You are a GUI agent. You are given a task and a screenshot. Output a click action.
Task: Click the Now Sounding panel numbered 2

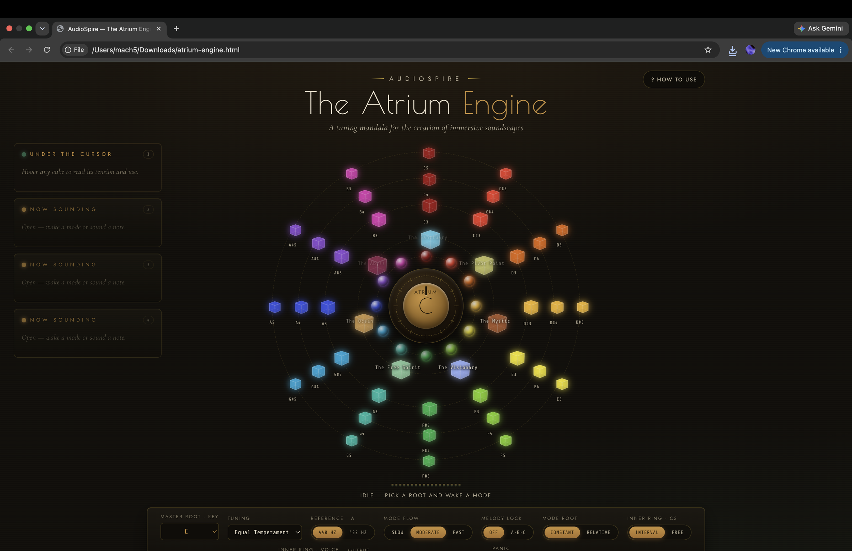[88, 223]
